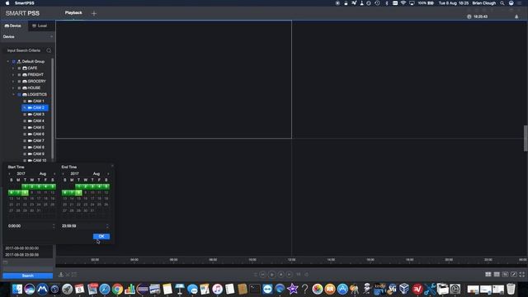Click the stop button in playback controls
Viewport: 528px width, 297px height.
(x=280, y=275)
